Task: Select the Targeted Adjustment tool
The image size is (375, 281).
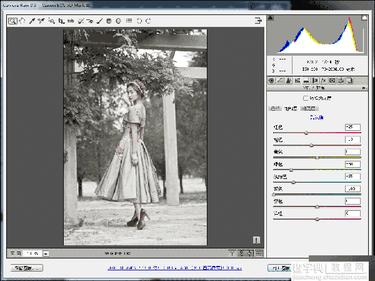Action: pos(51,21)
